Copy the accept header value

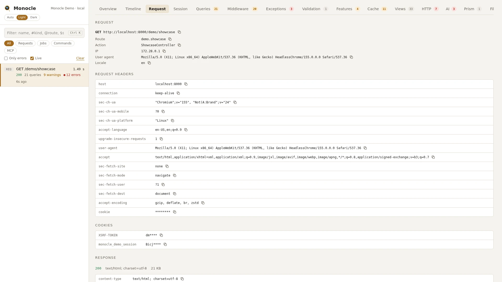tap(433, 157)
